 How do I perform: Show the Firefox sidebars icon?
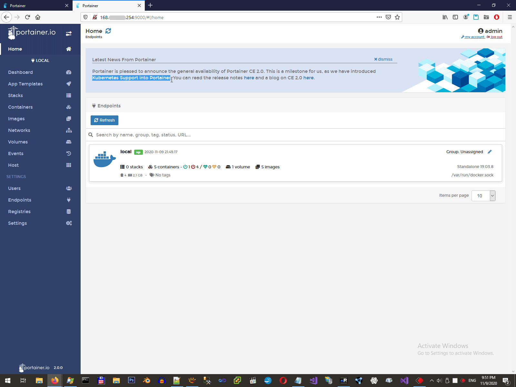pyautogui.click(x=455, y=17)
